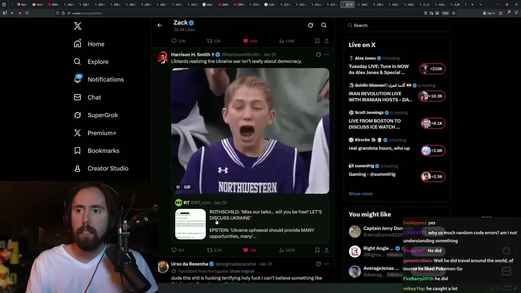The height and width of the screenshot is (293, 521).
Task: Reload the page in the browser toolbar
Action: [x=27, y=13]
